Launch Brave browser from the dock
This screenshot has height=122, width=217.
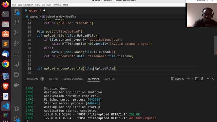(5, 86)
